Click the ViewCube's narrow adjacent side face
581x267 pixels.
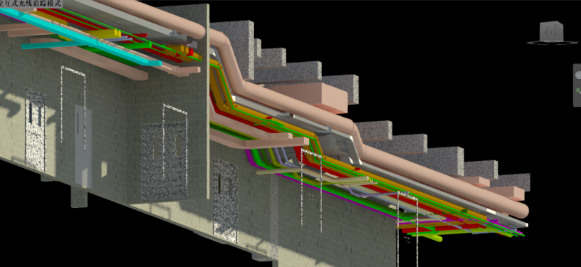pyautogui.click(x=560, y=31)
